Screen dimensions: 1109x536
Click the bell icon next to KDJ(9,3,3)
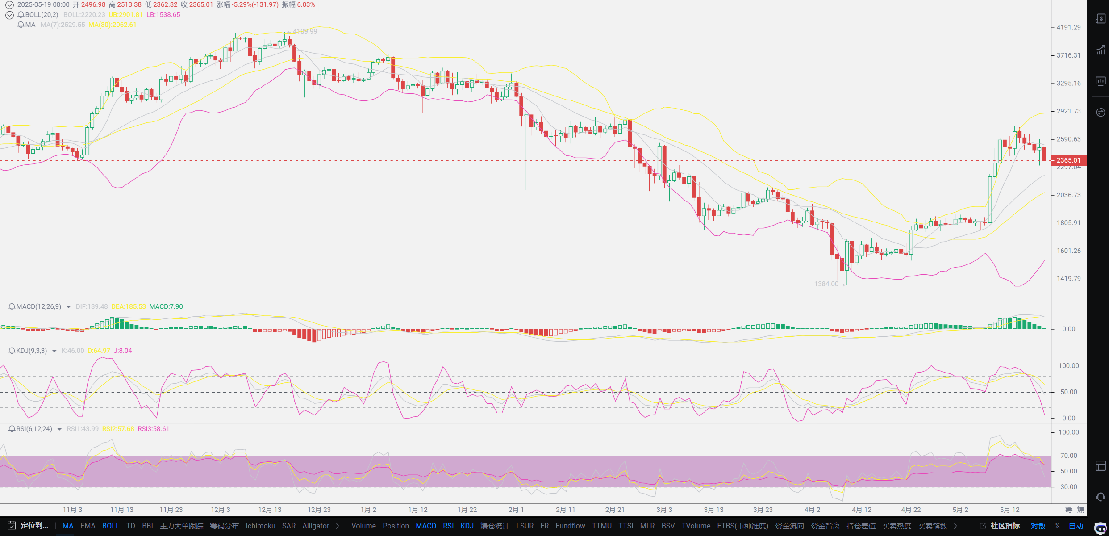pyautogui.click(x=12, y=351)
